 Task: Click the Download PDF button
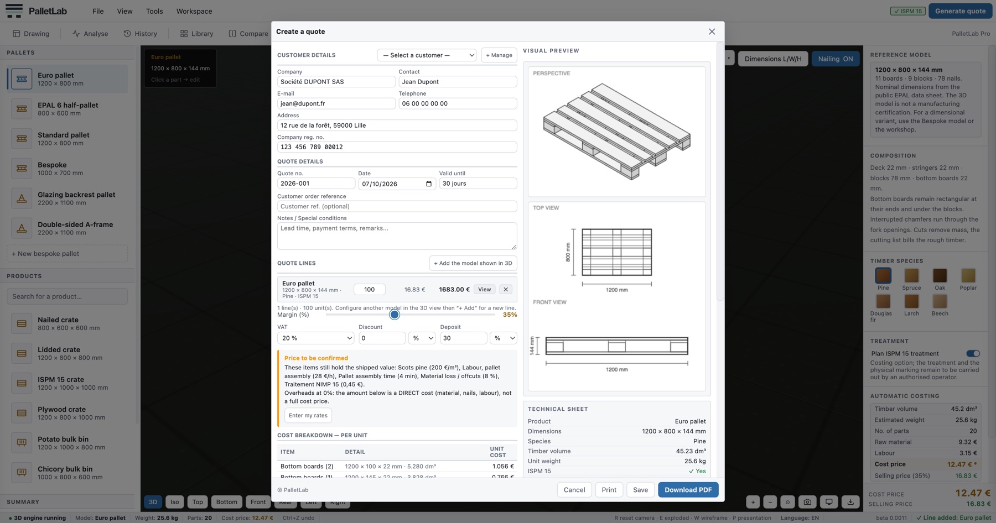tap(688, 490)
